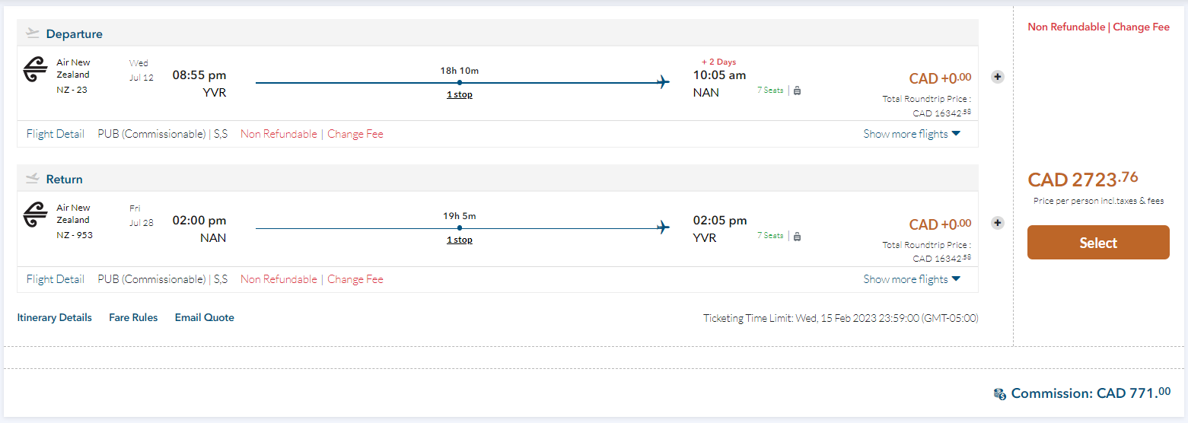Click the plus icon beside the departure flight

(998, 77)
